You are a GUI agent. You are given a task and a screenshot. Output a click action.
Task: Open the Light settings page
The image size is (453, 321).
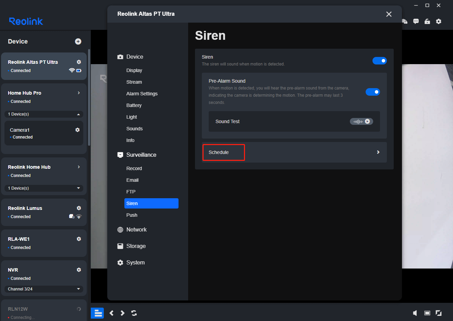tap(132, 117)
